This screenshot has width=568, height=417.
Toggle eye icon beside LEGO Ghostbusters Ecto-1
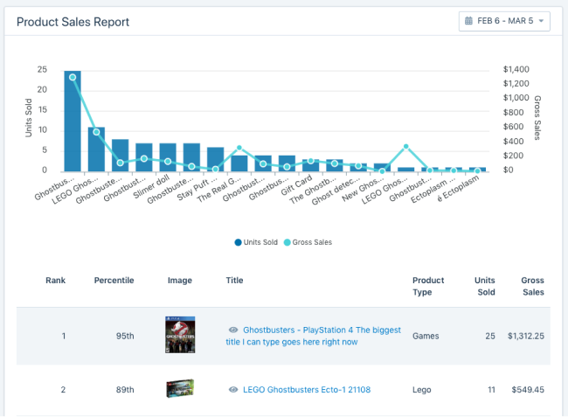pyautogui.click(x=233, y=389)
